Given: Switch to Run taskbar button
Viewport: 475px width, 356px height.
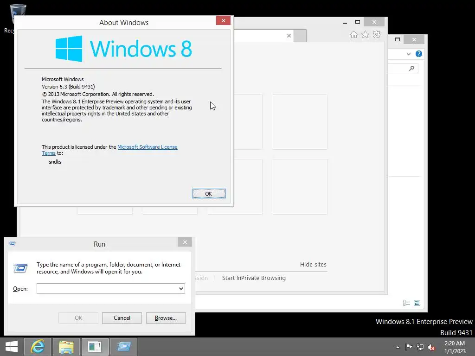Looking at the screenshot, I should click(x=123, y=347).
